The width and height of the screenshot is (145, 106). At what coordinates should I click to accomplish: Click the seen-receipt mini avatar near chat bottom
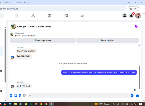click(135, 90)
